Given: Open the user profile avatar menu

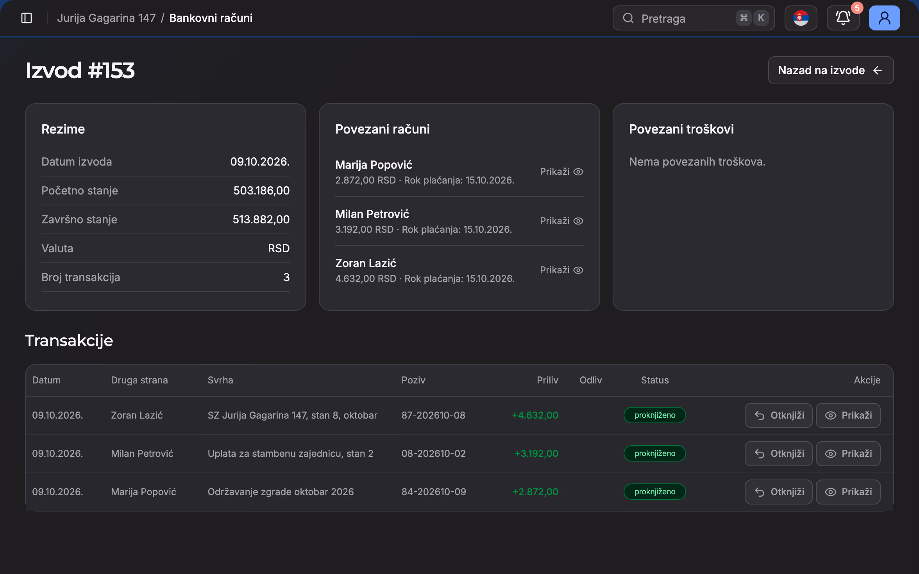Looking at the screenshot, I should [x=884, y=18].
